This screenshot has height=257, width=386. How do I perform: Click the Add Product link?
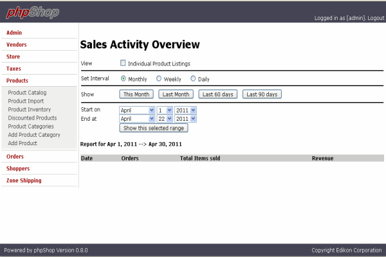(23, 143)
